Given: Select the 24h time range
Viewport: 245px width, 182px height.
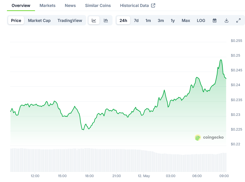Looking at the screenshot, I should point(123,21).
